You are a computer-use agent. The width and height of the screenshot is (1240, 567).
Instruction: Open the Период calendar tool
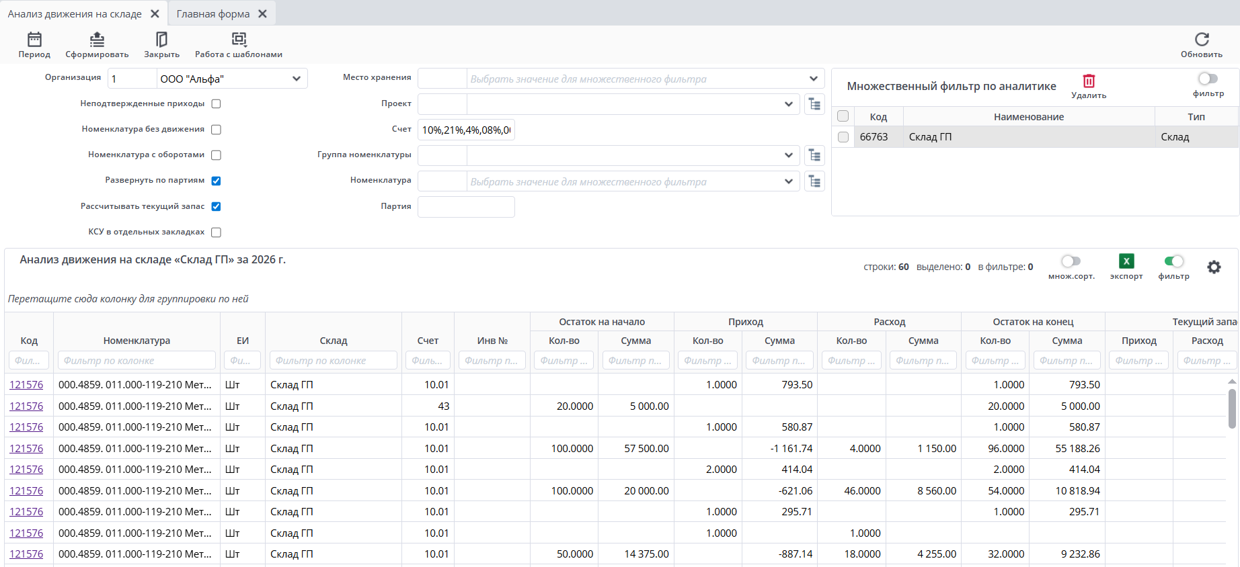34,40
